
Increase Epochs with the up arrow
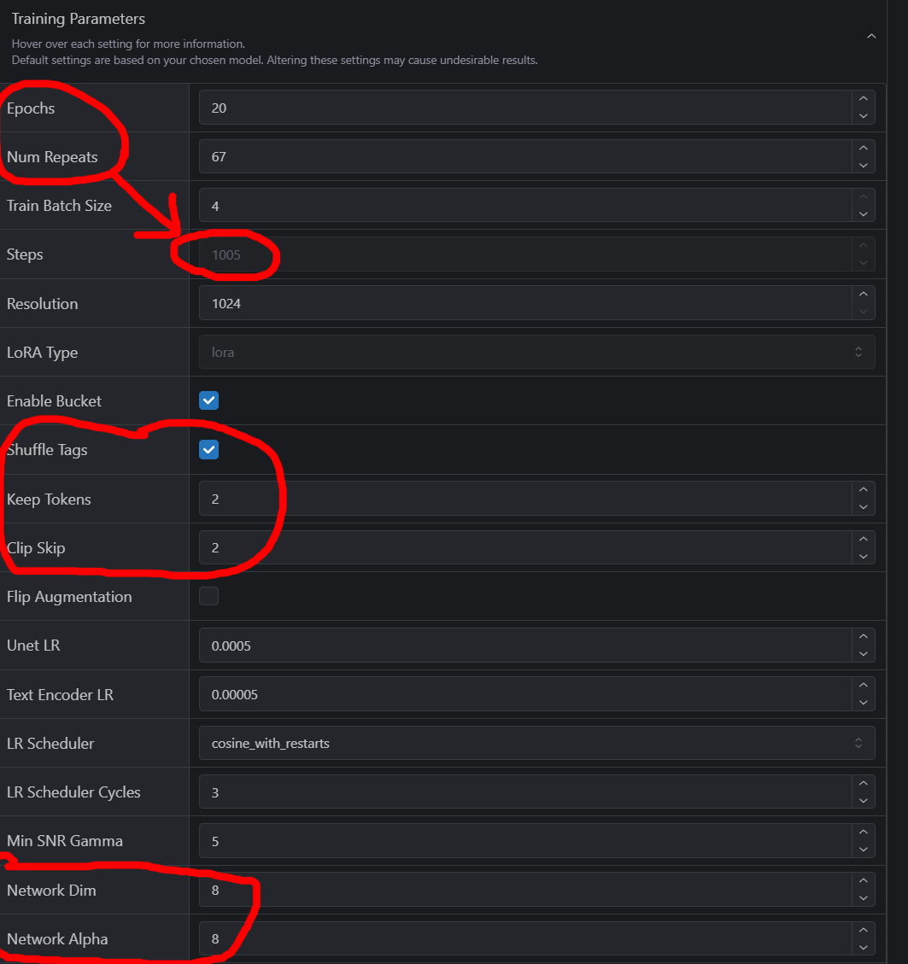(x=863, y=99)
